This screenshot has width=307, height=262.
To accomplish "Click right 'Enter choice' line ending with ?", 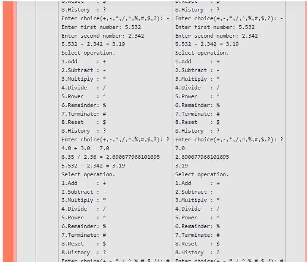I will pyautogui.click(x=229, y=139).
